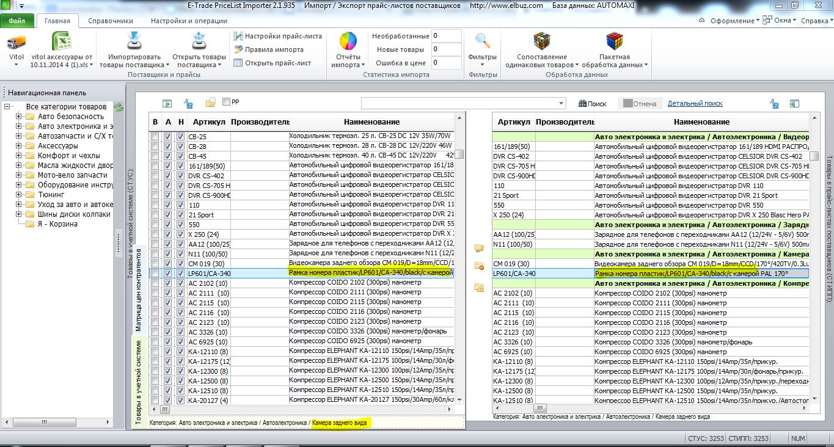Click sort icon above left table
Screen dimensions: 834x447
(189, 103)
